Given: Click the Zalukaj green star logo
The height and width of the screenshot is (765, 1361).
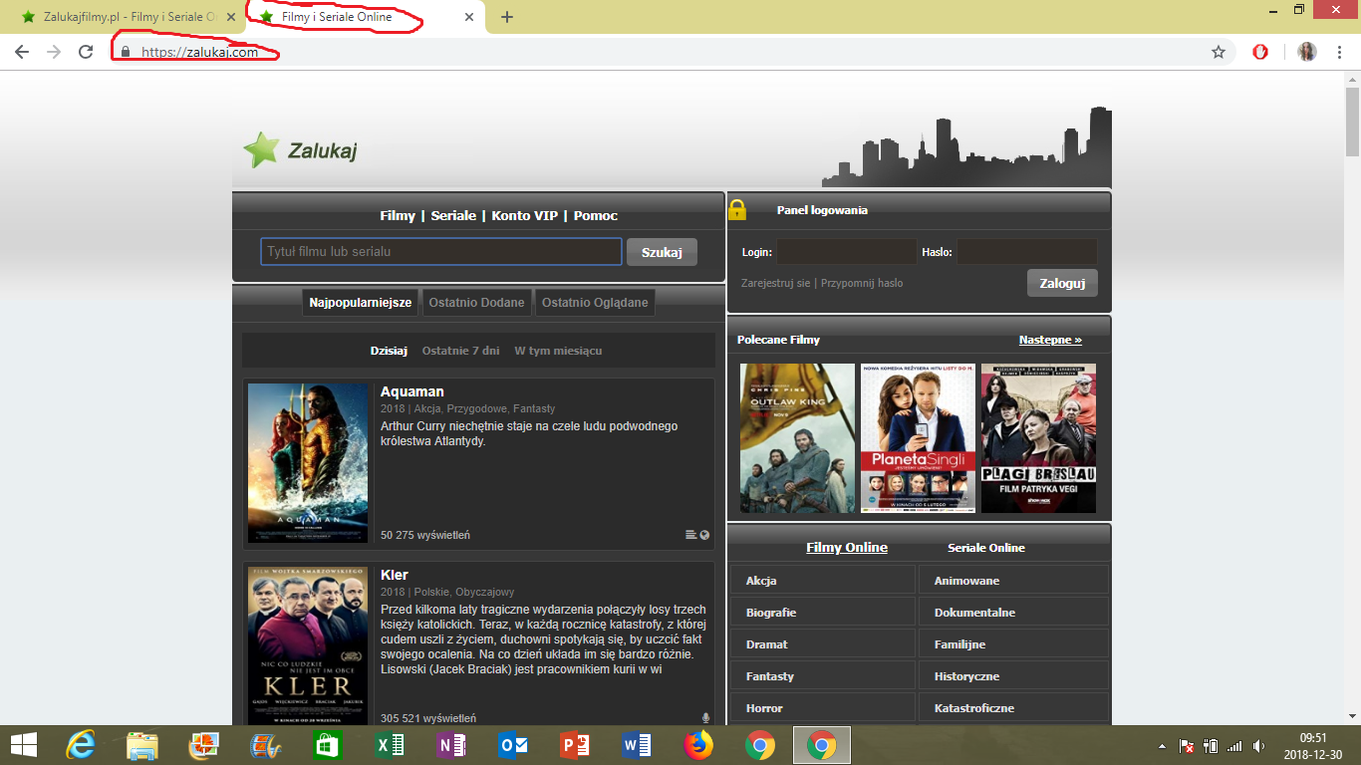Looking at the screenshot, I should [262, 150].
